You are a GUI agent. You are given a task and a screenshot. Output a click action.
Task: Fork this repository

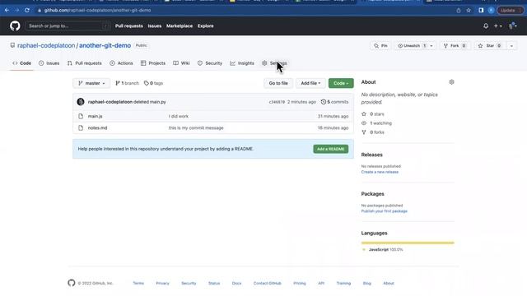click(455, 46)
